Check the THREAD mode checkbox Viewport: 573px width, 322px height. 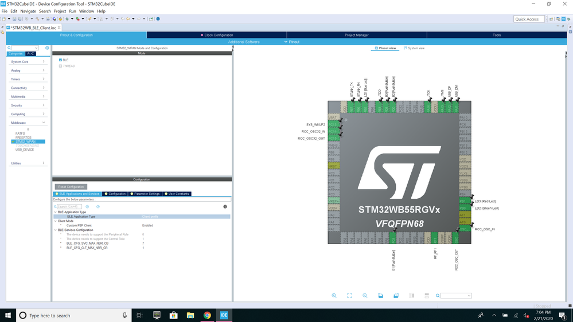[x=60, y=66]
